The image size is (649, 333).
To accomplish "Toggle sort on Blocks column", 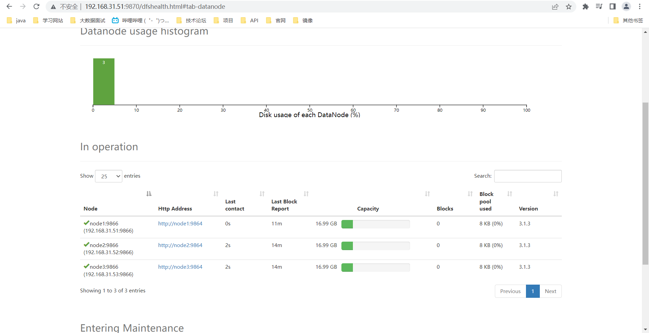I will pyautogui.click(x=470, y=194).
